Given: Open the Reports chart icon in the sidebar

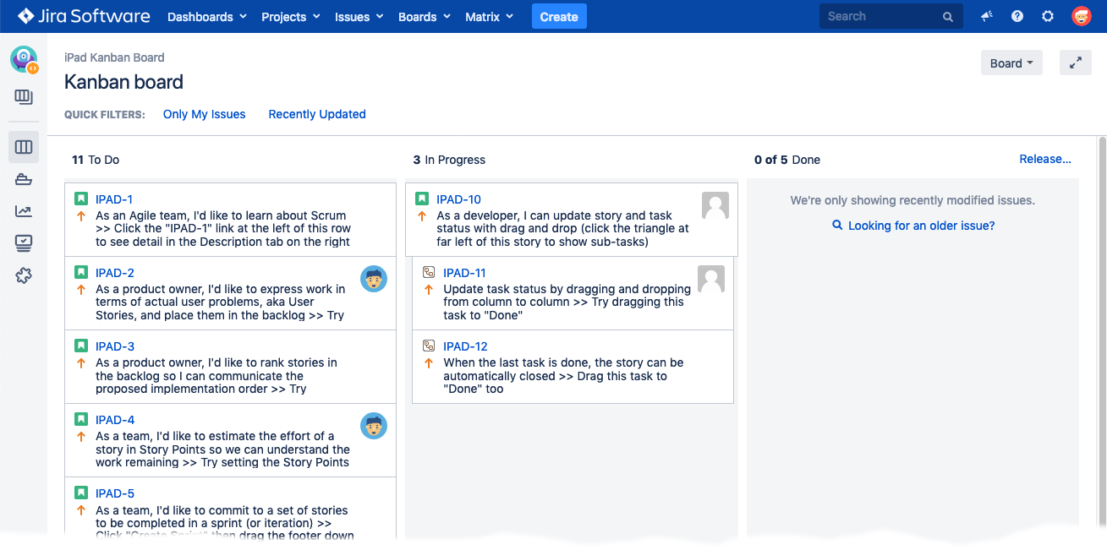Looking at the screenshot, I should click(24, 211).
